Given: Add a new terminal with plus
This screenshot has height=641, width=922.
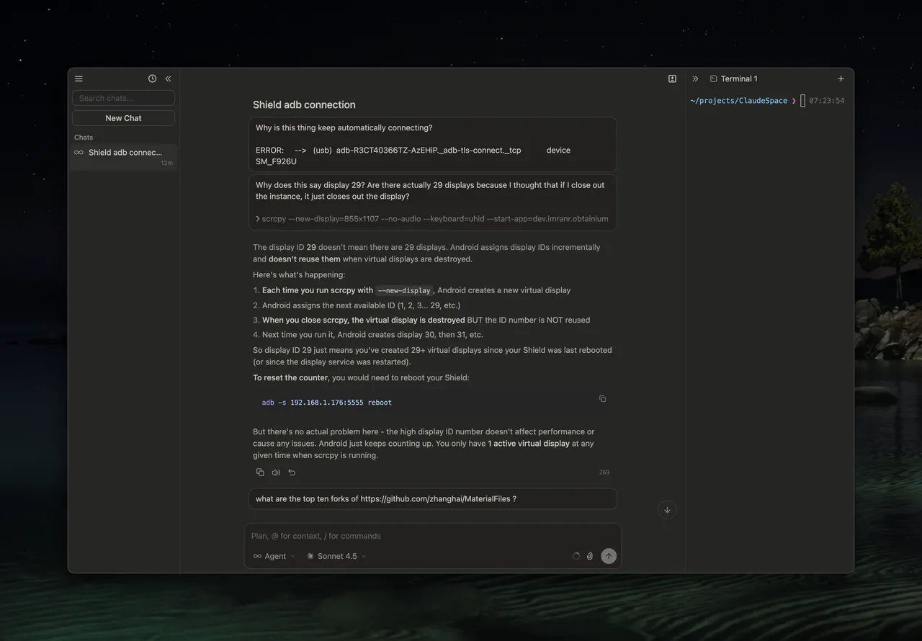Looking at the screenshot, I should (841, 79).
